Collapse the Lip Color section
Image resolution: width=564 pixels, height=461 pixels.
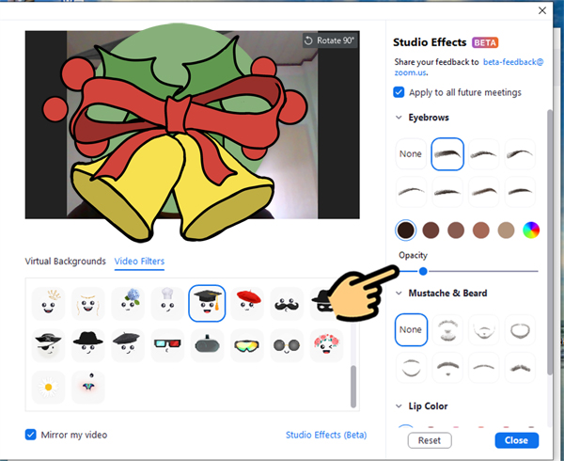[x=399, y=406]
